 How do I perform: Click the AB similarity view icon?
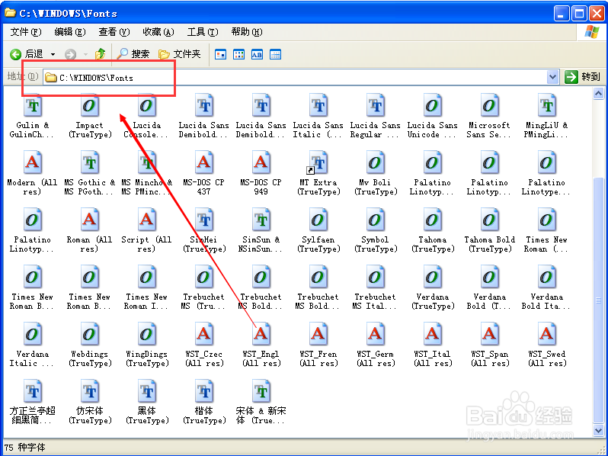[x=257, y=55]
